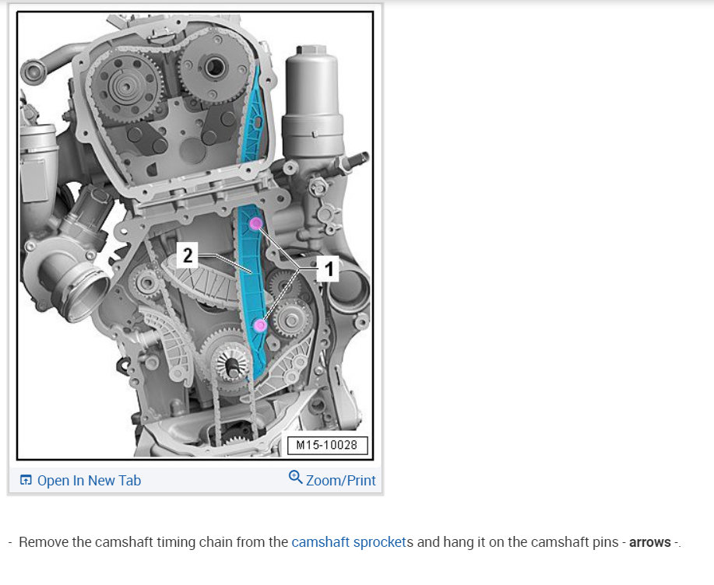Click callout label 1 in the diagram
The width and height of the screenshot is (714, 585).
(329, 269)
